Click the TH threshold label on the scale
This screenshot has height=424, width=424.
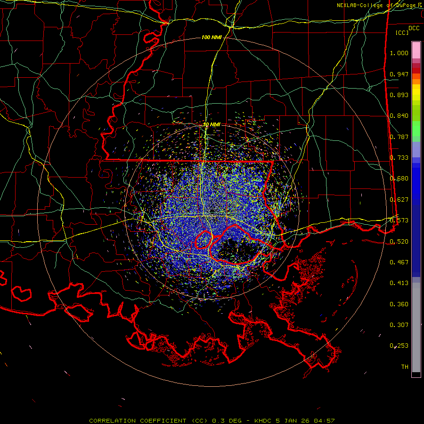click(405, 367)
